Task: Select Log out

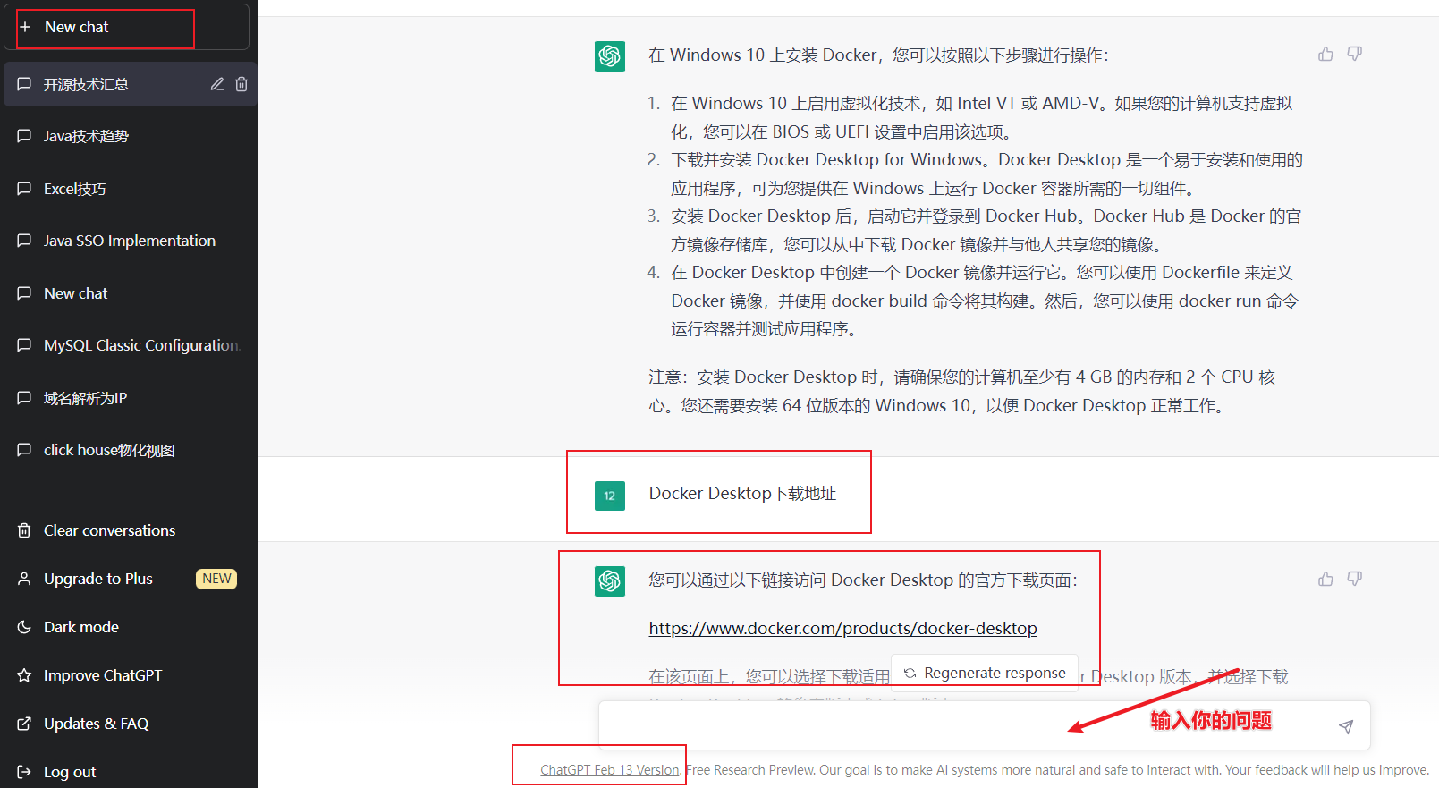Action: [129, 772]
